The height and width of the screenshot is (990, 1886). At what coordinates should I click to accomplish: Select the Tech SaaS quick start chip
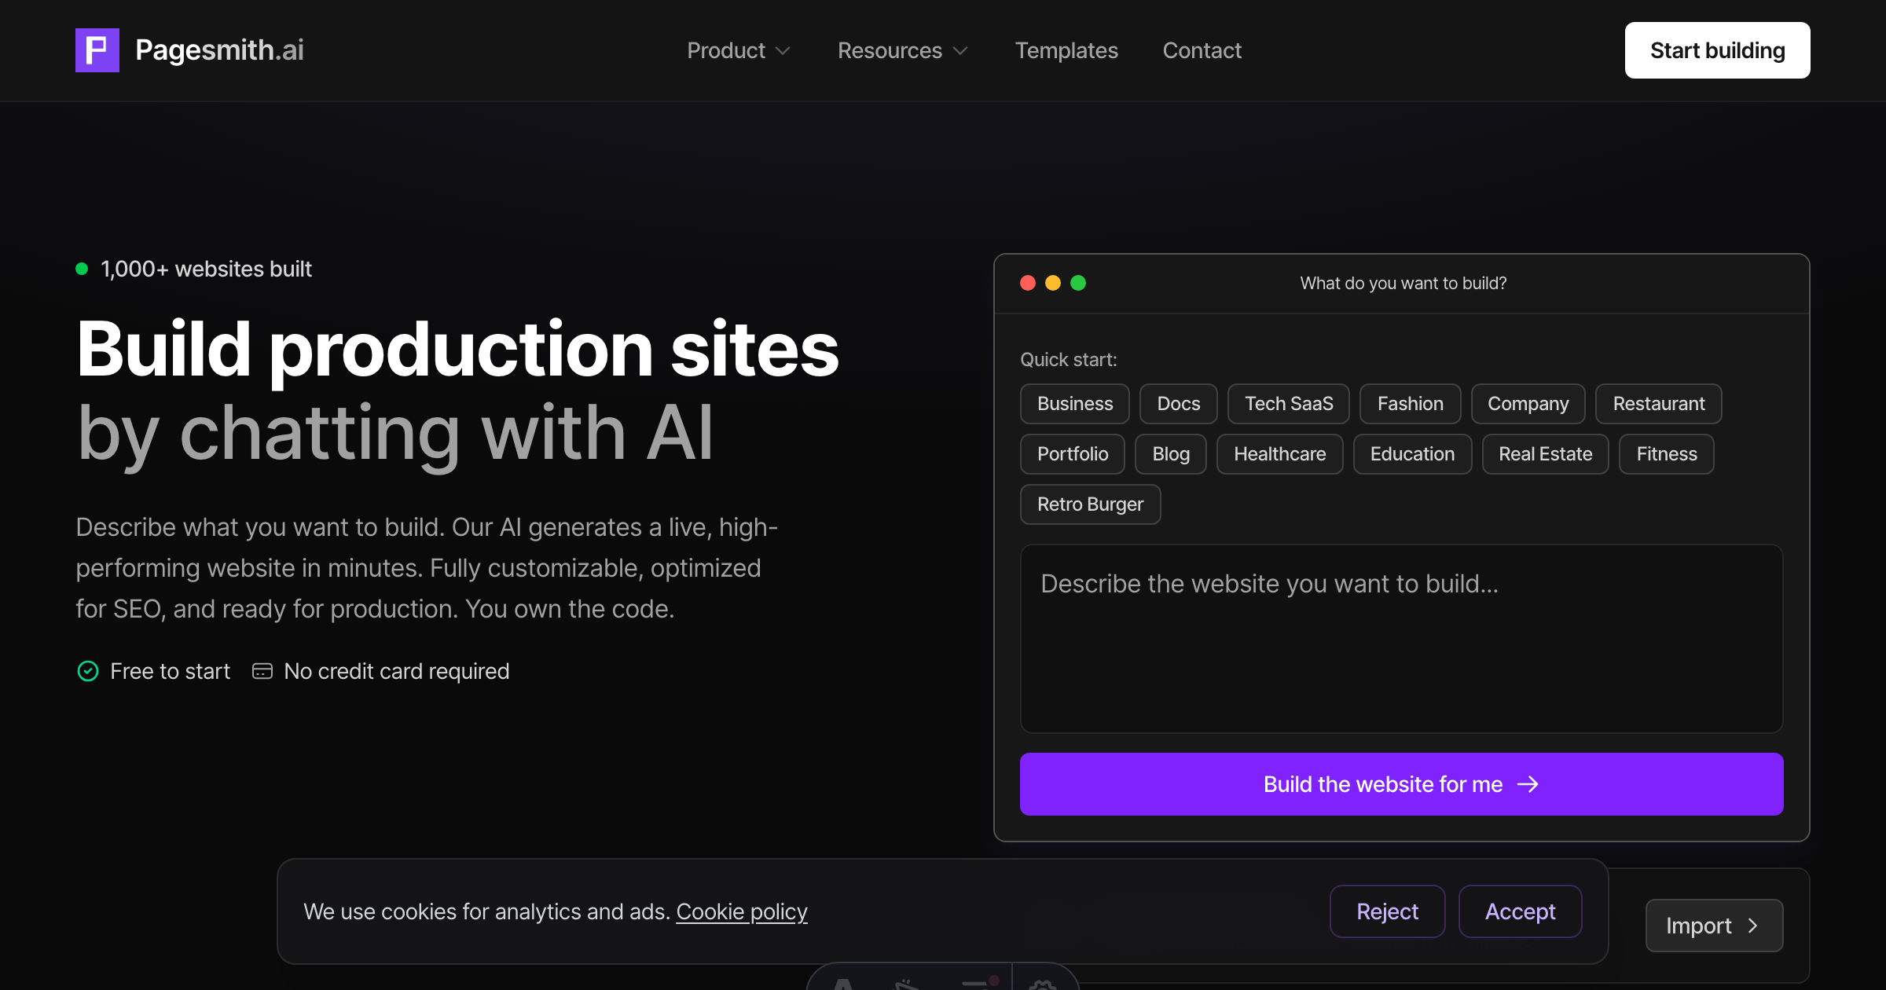pyautogui.click(x=1288, y=404)
